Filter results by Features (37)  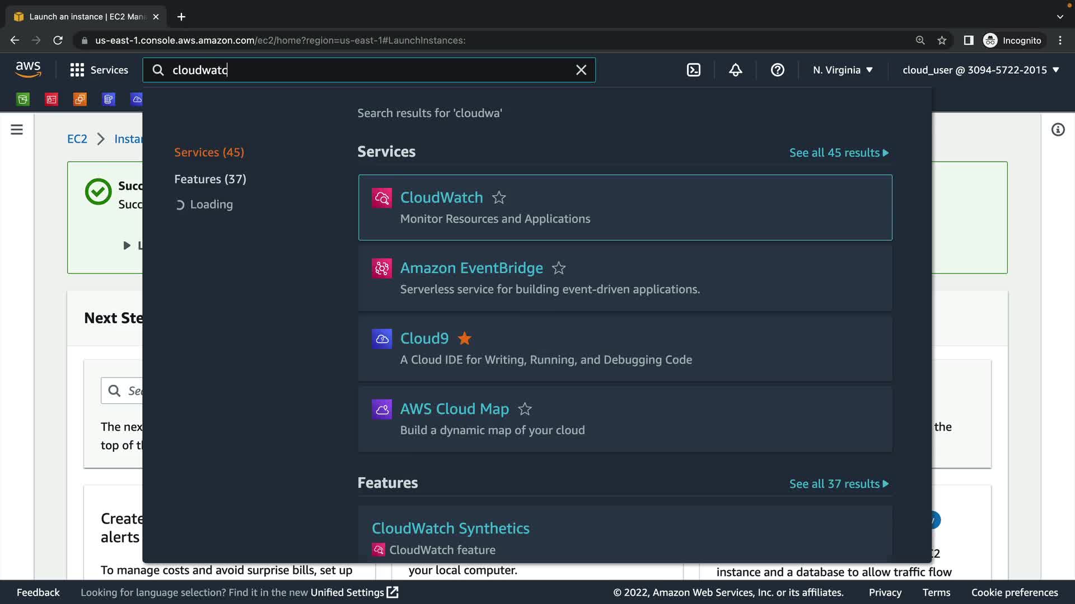[210, 179]
